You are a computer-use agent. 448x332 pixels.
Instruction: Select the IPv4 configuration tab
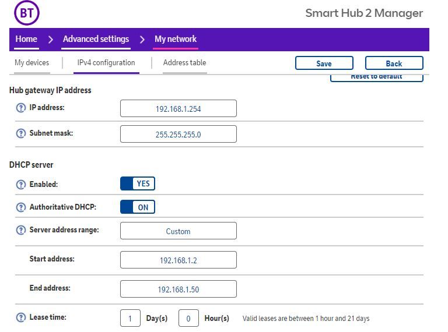point(106,63)
